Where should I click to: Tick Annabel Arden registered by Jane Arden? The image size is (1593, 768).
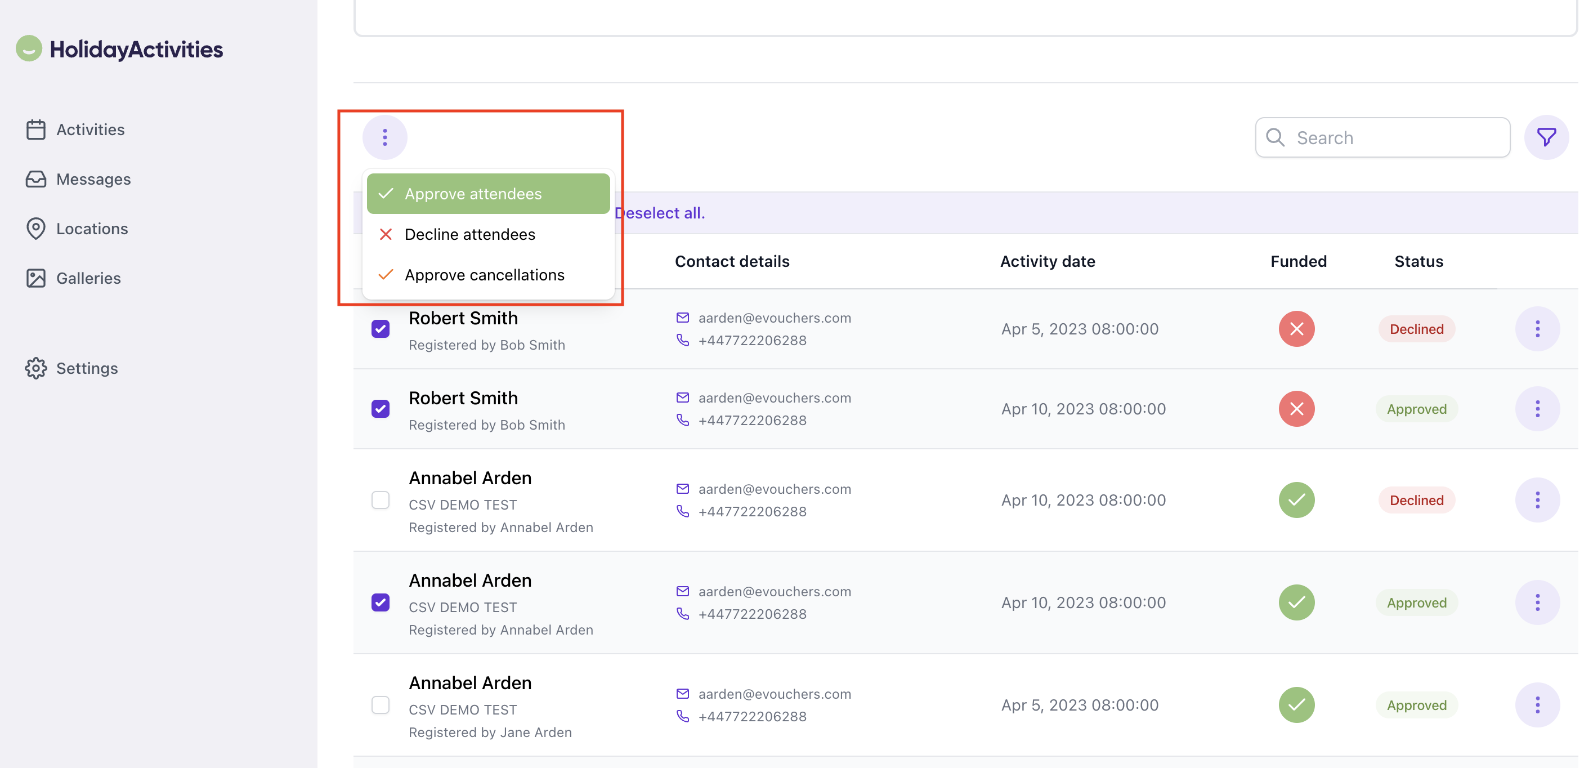click(x=381, y=705)
